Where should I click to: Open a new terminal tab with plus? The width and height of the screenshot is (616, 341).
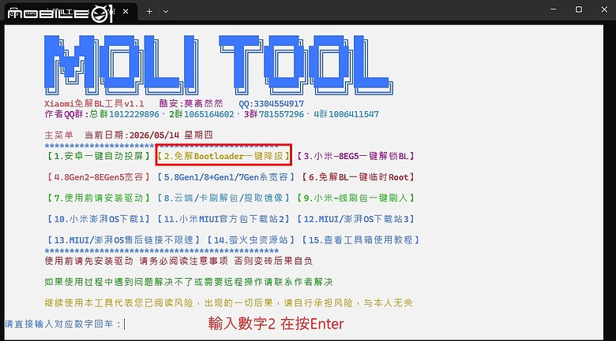pos(149,11)
